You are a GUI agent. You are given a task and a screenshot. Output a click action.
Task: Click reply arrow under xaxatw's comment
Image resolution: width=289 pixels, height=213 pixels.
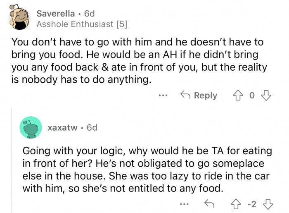[x=208, y=203]
